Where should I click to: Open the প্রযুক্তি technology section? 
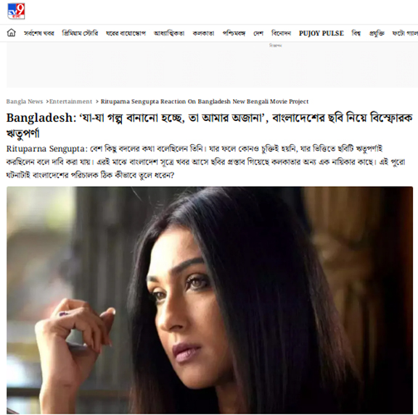coord(377,33)
